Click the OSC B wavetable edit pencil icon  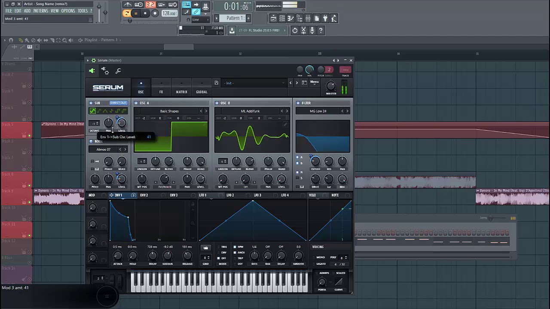point(285,124)
